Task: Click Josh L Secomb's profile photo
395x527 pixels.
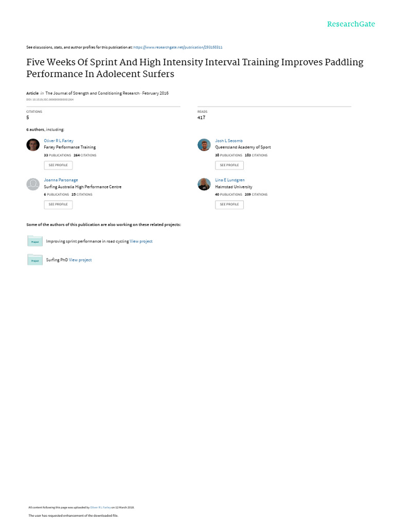Action: pos(204,145)
